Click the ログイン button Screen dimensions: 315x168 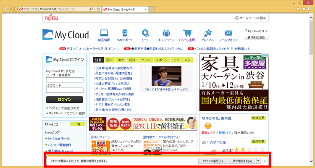[65, 100]
